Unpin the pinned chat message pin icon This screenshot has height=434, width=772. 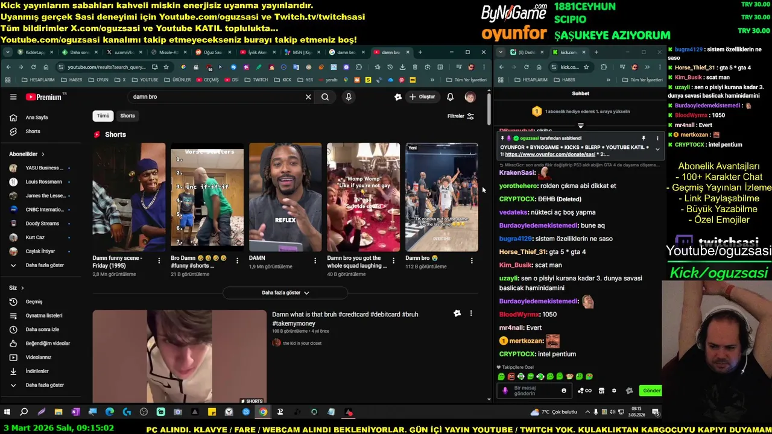(x=644, y=139)
